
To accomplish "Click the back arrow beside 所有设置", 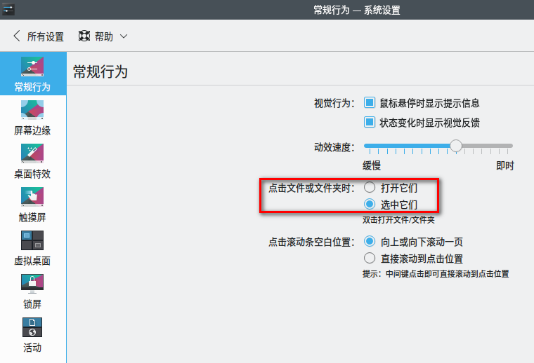I will pos(17,36).
